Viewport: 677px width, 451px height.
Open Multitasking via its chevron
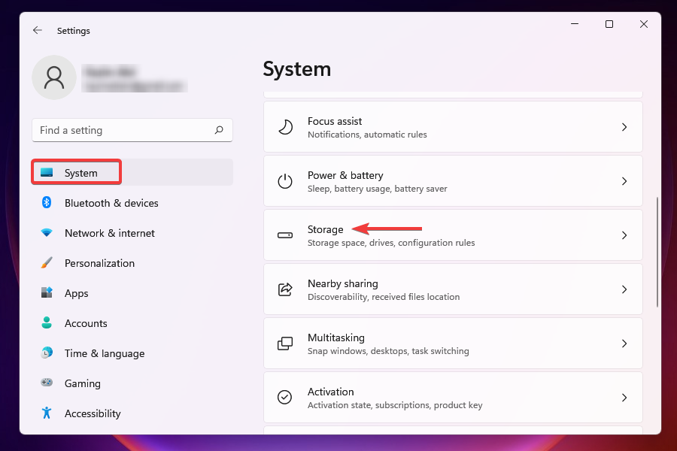click(x=624, y=344)
